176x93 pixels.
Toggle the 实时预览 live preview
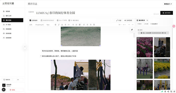tap(128, 20)
